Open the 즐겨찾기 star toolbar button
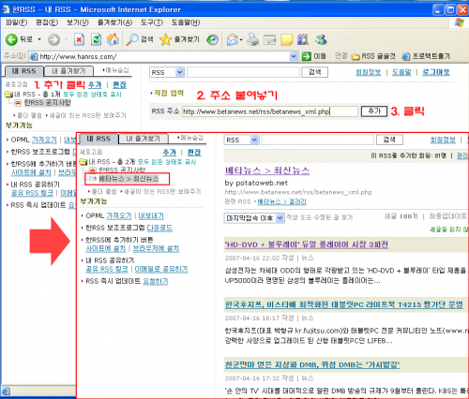This screenshot has width=469, height=399. 179,39
